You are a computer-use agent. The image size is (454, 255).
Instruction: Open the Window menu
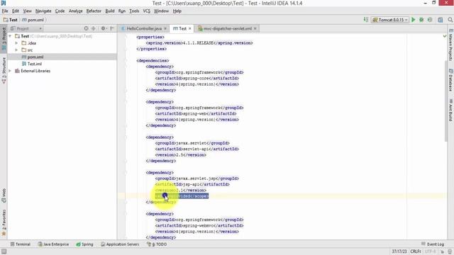[161, 11]
